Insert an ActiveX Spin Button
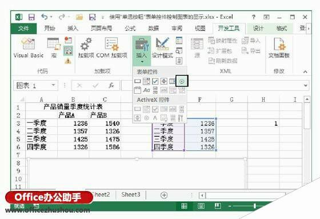Image resolution: width=320 pixels, height=219 pixels. [x=138, y=118]
